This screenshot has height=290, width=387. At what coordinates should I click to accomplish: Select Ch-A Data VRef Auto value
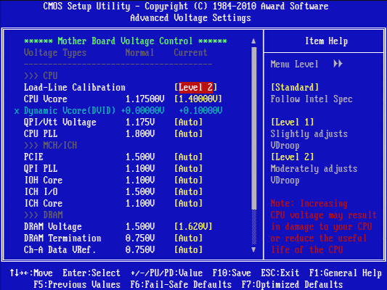188,249
